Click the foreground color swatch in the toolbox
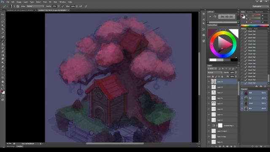 click(2, 91)
